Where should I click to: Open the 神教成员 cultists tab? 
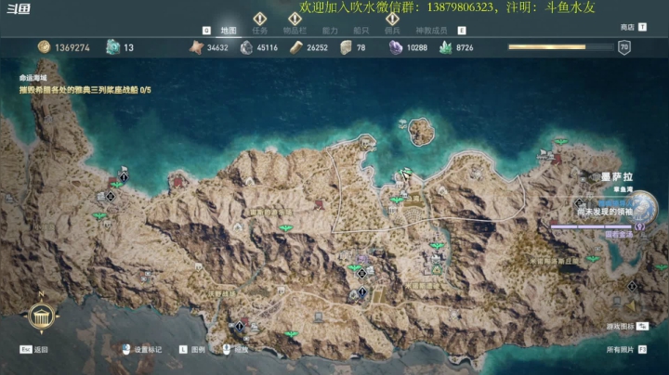tap(431, 31)
